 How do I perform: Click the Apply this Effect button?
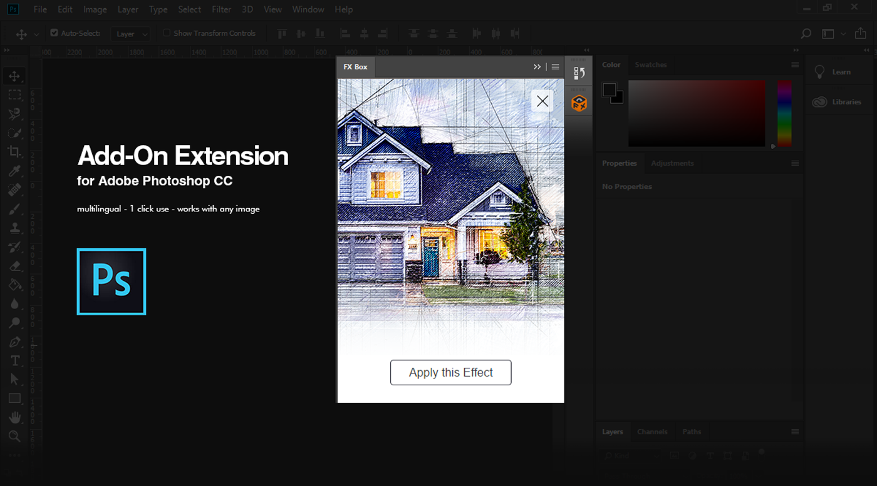pyautogui.click(x=450, y=372)
